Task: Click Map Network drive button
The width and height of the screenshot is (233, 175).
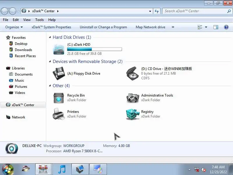Action: (x=150, y=27)
